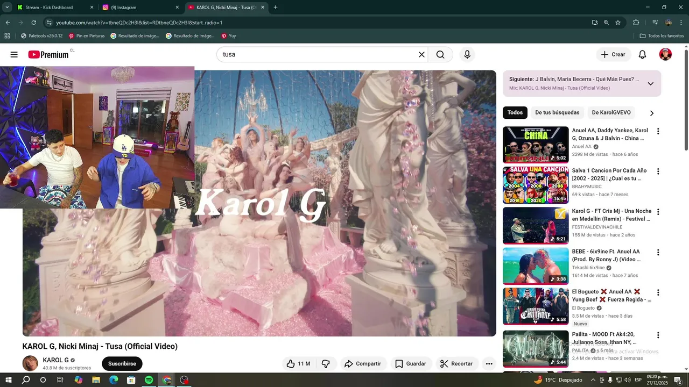Open the Yuy bookmark
Viewport: 689px width, 387px height.
(229, 36)
